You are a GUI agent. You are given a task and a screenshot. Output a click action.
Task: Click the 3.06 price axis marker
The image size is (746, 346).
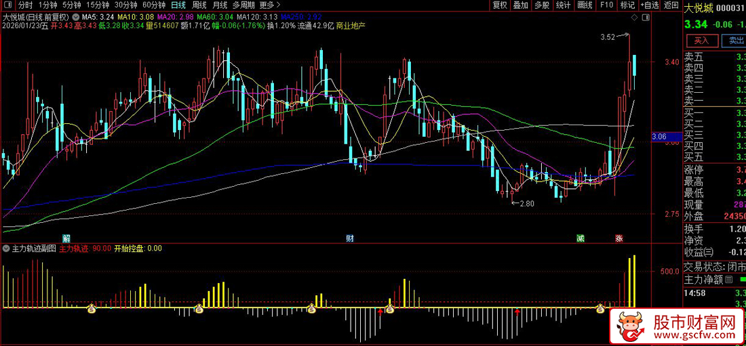pos(667,137)
